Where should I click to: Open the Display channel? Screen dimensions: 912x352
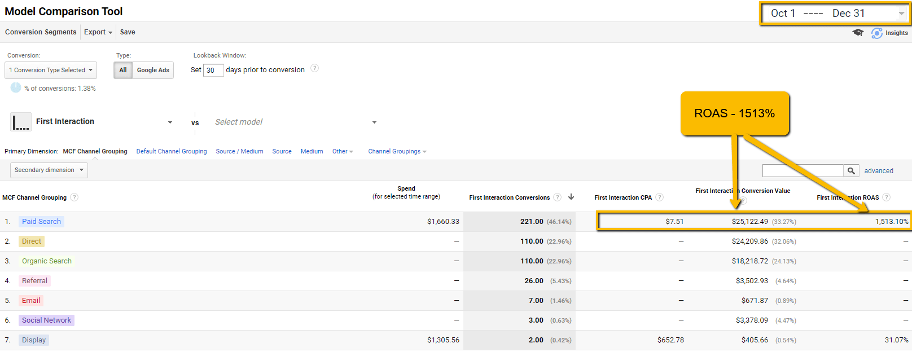pos(34,340)
